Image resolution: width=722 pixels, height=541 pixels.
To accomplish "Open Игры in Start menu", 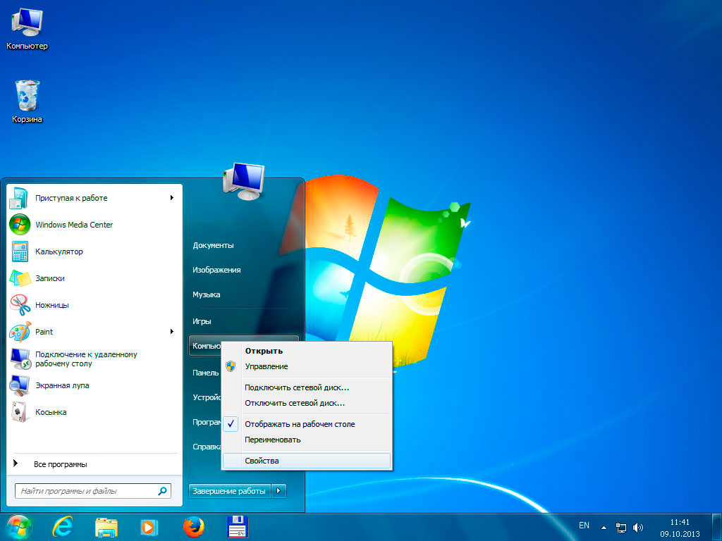I will point(202,321).
